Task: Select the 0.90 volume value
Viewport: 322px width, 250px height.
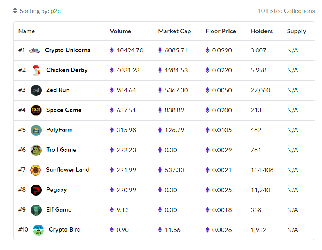Action: pos(123,230)
